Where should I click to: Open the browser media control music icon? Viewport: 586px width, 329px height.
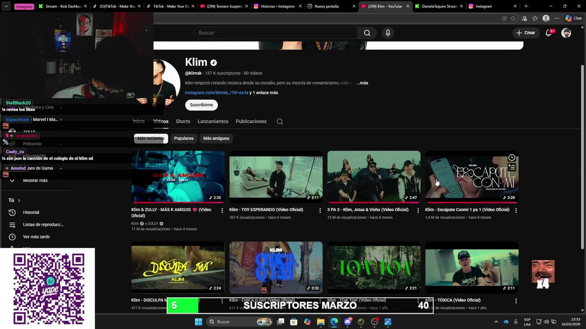pyautogui.click(x=524, y=18)
